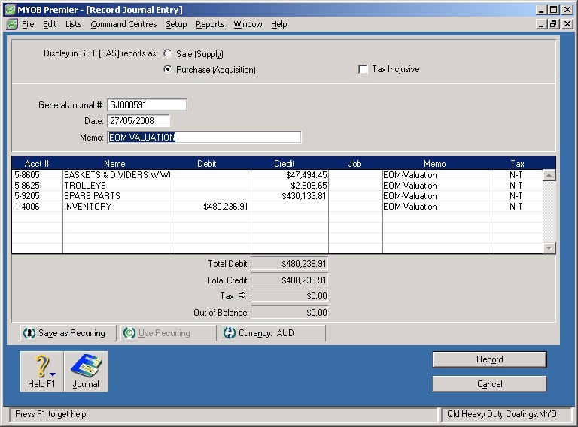Open the Setup menu

click(x=176, y=24)
